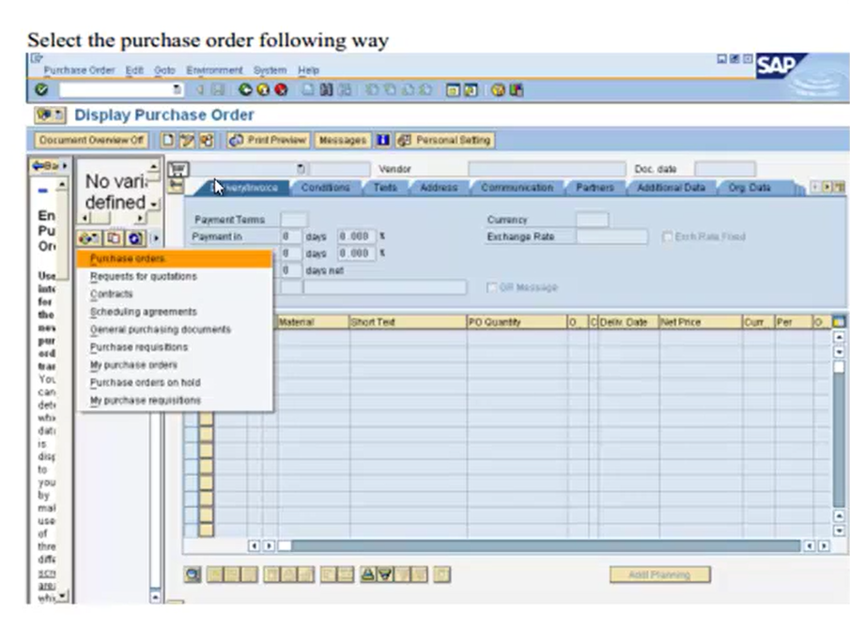The height and width of the screenshot is (628, 850).
Task: Click the grid settings icon at header row end
Action: click(838, 322)
